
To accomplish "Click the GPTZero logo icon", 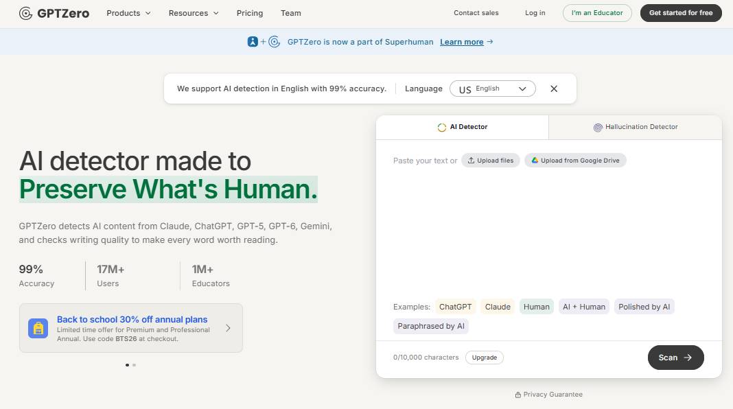I will 25,13.
